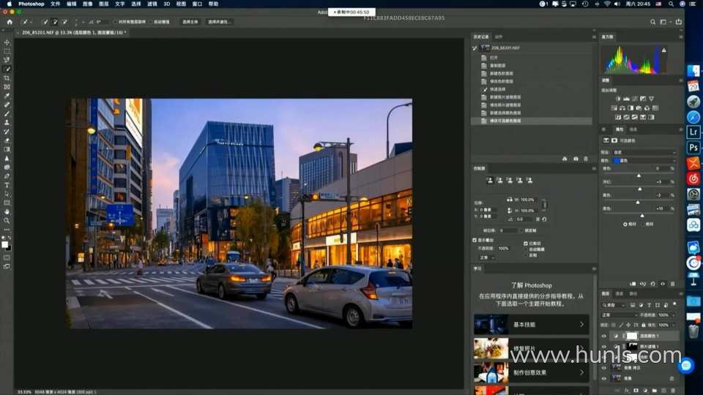
Task: Delete current state in History panel
Action: 586,159
